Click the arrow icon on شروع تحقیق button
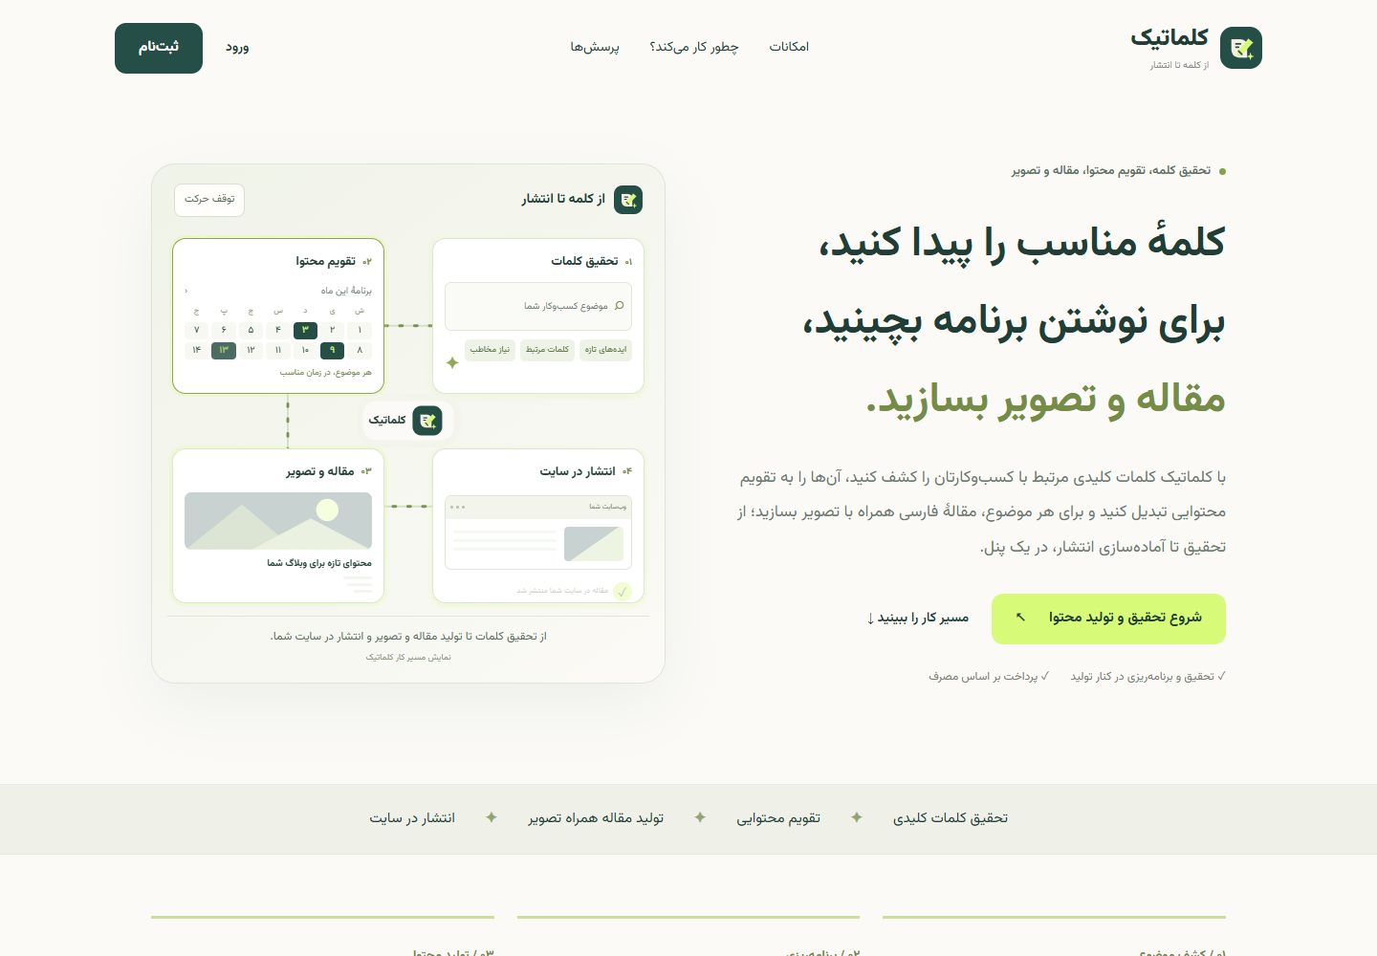Viewport: 1377px width, 956px height. [1020, 618]
